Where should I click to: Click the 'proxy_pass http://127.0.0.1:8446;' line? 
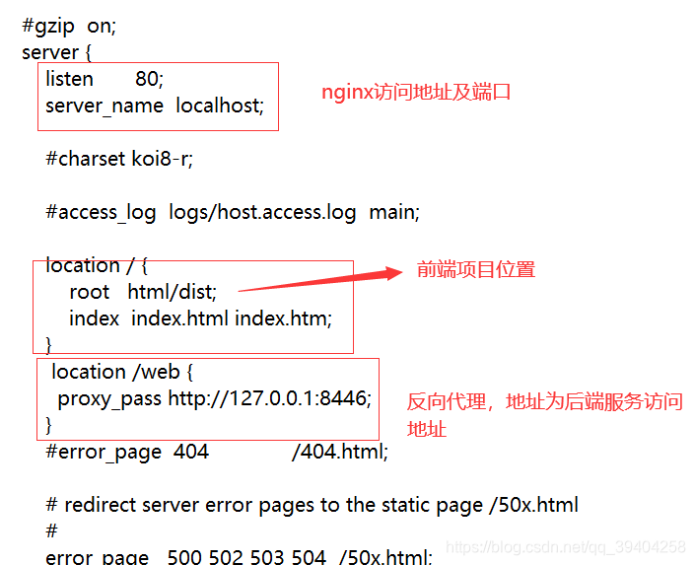pos(215,399)
